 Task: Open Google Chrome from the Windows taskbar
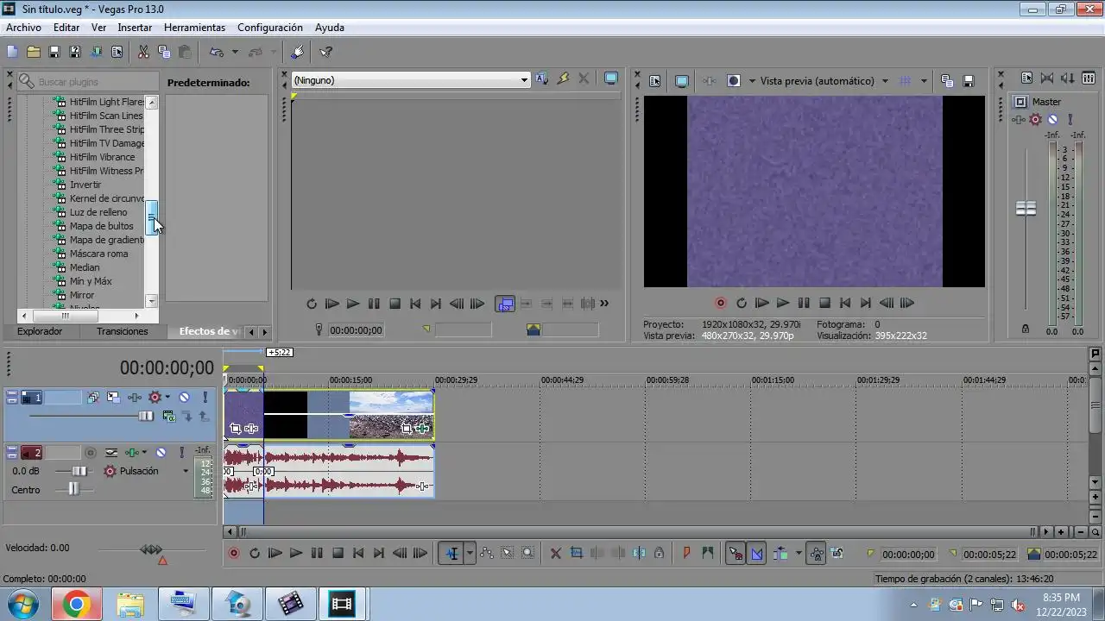(x=76, y=605)
